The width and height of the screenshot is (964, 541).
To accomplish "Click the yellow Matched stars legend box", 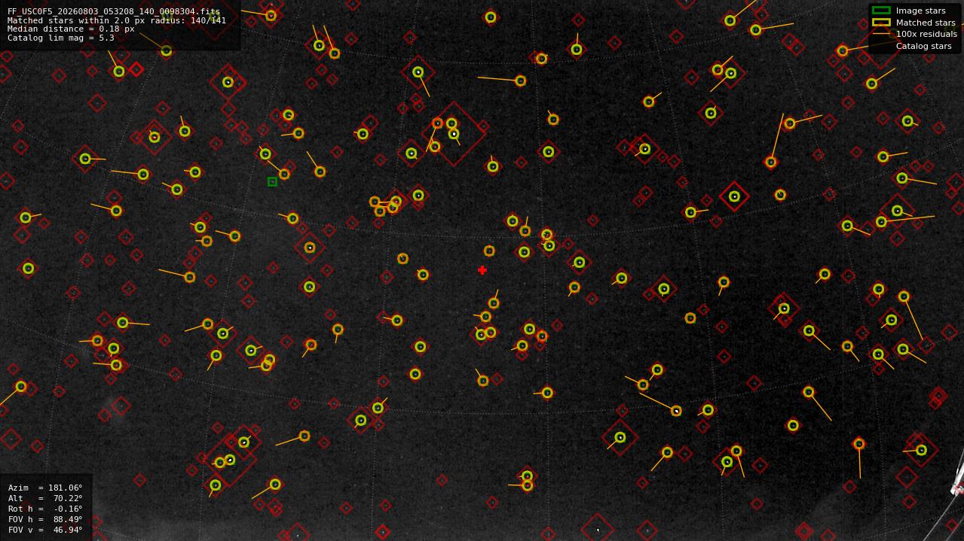I will [881, 23].
